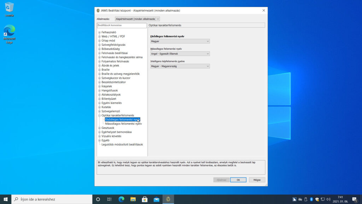This screenshot has height=204, width=362.
Task: Select Egérhelyzet bemondása tree item
Action: click(117, 132)
